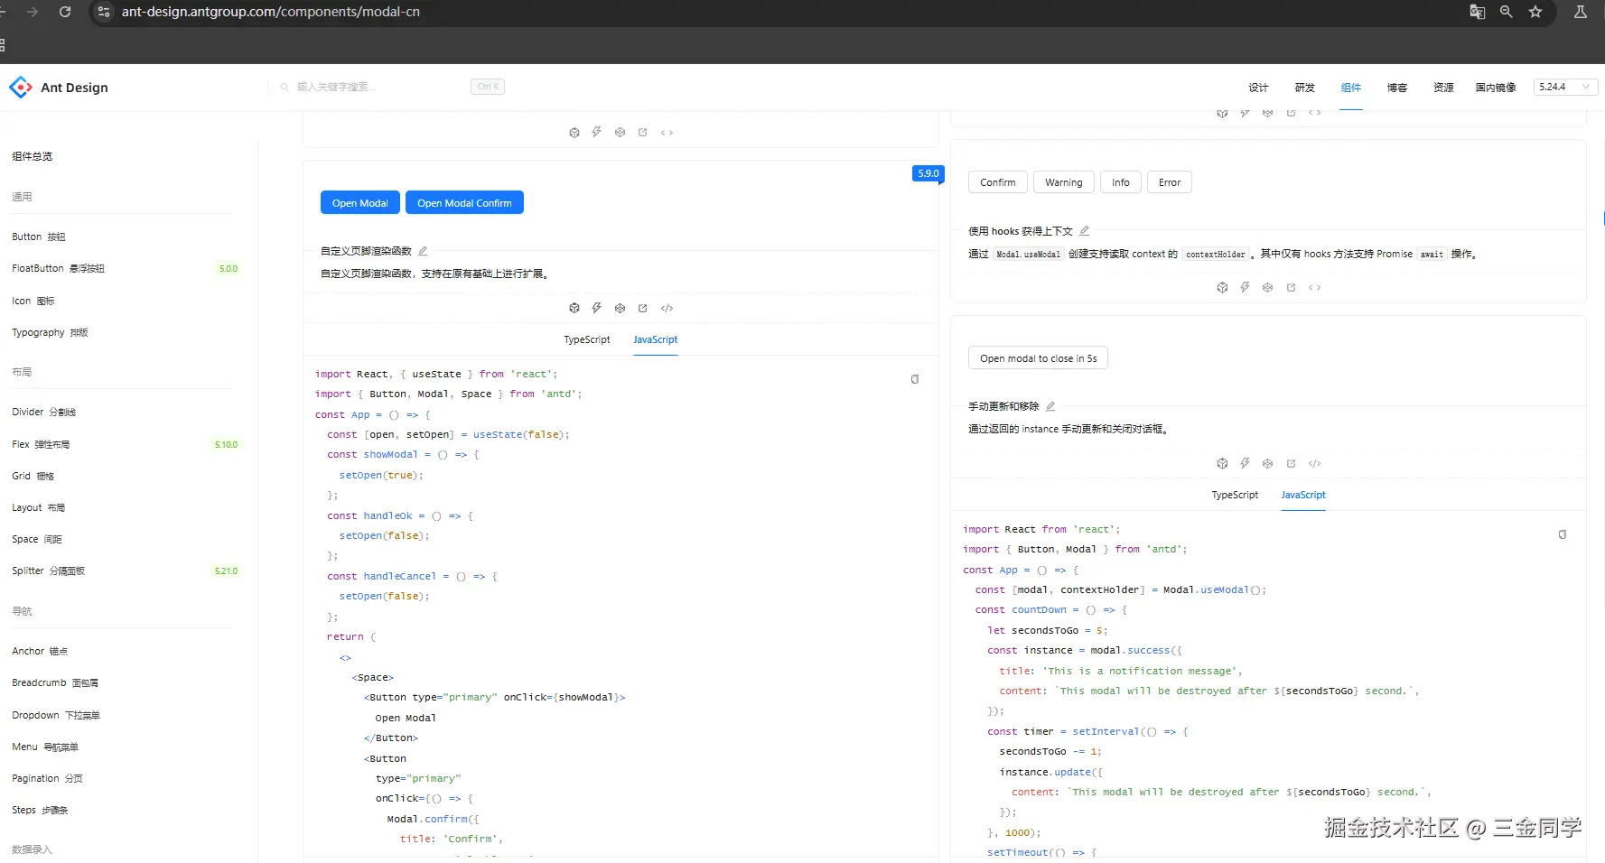Click the browser address bar URL

click(271, 12)
